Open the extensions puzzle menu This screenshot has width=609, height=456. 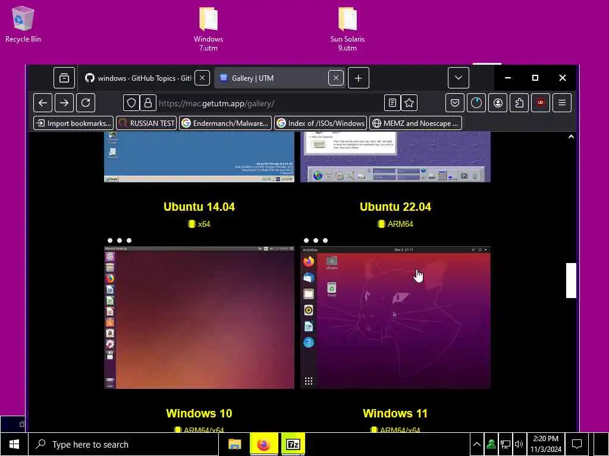click(519, 103)
